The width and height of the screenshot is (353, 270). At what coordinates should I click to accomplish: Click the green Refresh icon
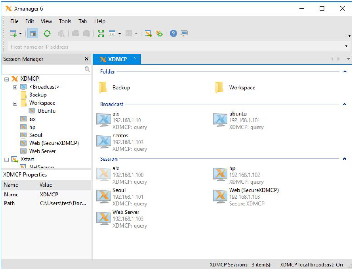pyautogui.click(x=47, y=34)
